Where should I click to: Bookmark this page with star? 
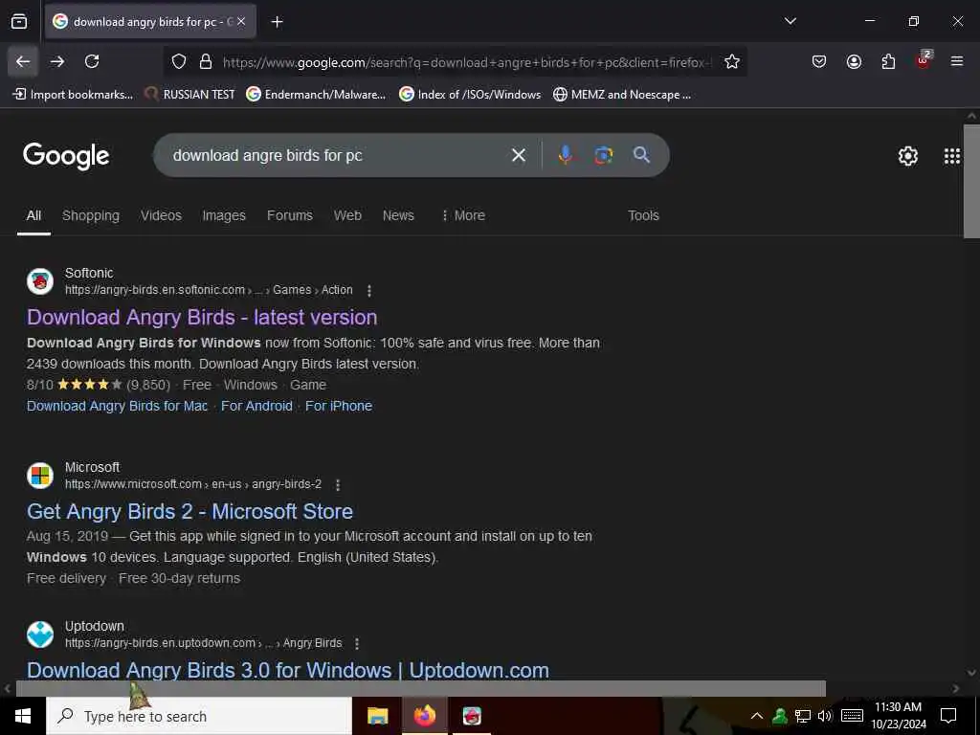coord(732,62)
